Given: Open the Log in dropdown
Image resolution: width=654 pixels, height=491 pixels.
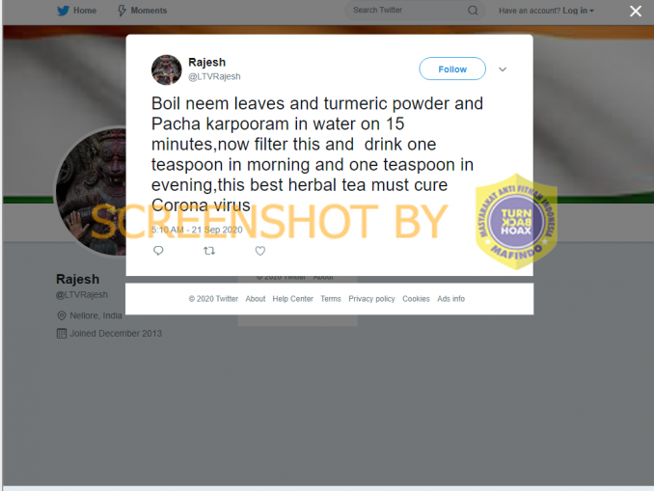Looking at the screenshot, I should point(578,11).
